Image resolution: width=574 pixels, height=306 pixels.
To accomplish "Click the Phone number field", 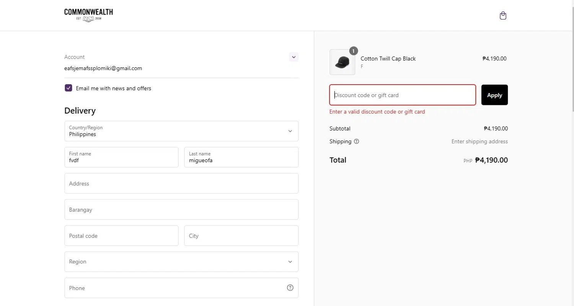I will click(x=174, y=288).
